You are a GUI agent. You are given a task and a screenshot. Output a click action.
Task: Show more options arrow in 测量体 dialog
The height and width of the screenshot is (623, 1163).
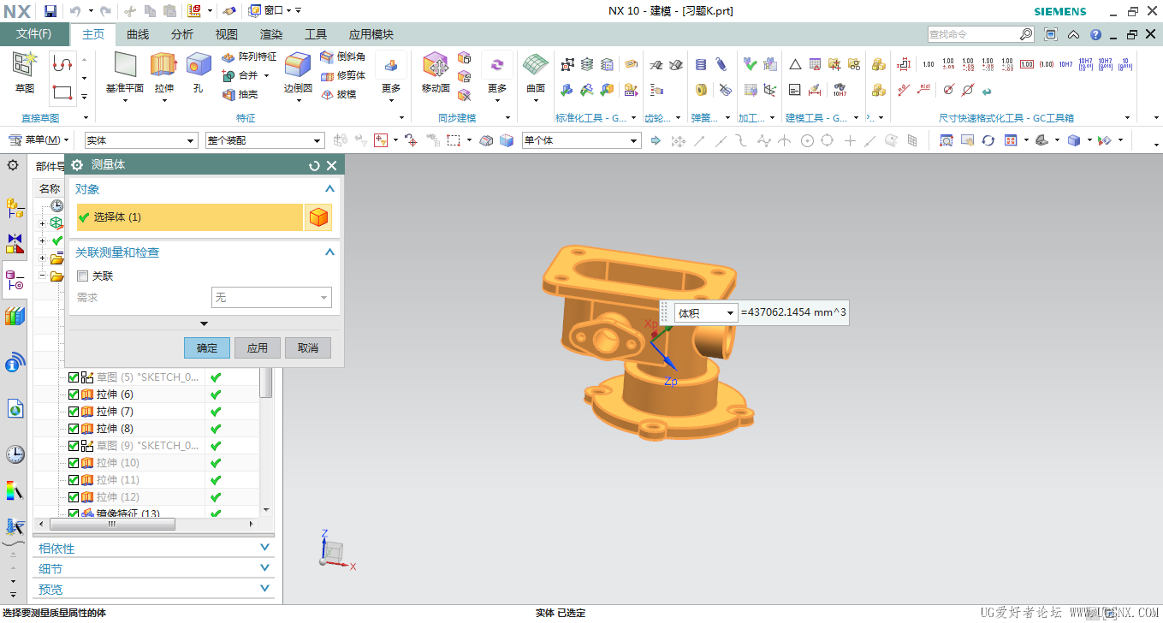tap(204, 323)
